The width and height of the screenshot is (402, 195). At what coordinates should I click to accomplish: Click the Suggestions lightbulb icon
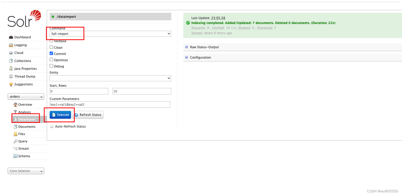tap(11, 84)
